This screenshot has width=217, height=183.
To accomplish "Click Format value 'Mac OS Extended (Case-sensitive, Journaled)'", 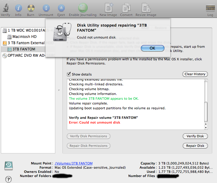I will [x=90, y=167].
